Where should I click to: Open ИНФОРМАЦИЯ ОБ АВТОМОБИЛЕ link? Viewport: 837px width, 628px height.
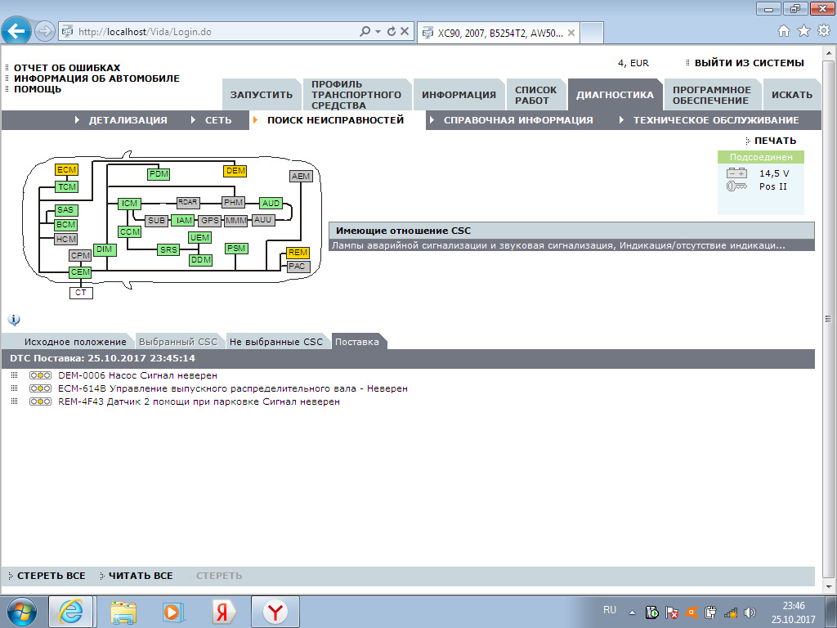click(x=96, y=78)
